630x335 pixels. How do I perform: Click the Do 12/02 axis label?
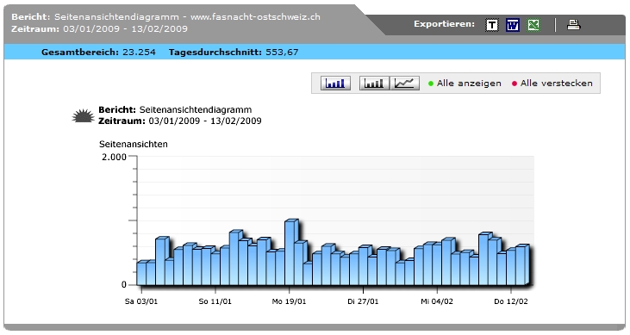point(511,301)
